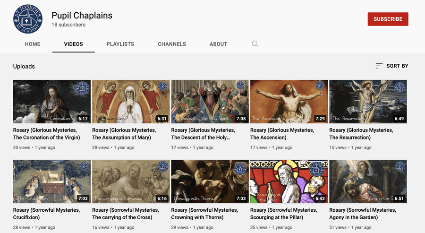Play the Agony in the Garden thumbnail
Viewport: 425px width, 233px height.
[x=368, y=181]
